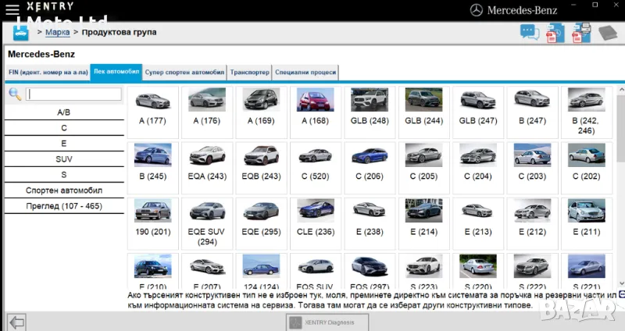Image resolution: width=625 pixels, height=331 pixels.
Task: Click the PDF document icon
Action: pos(555,33)
